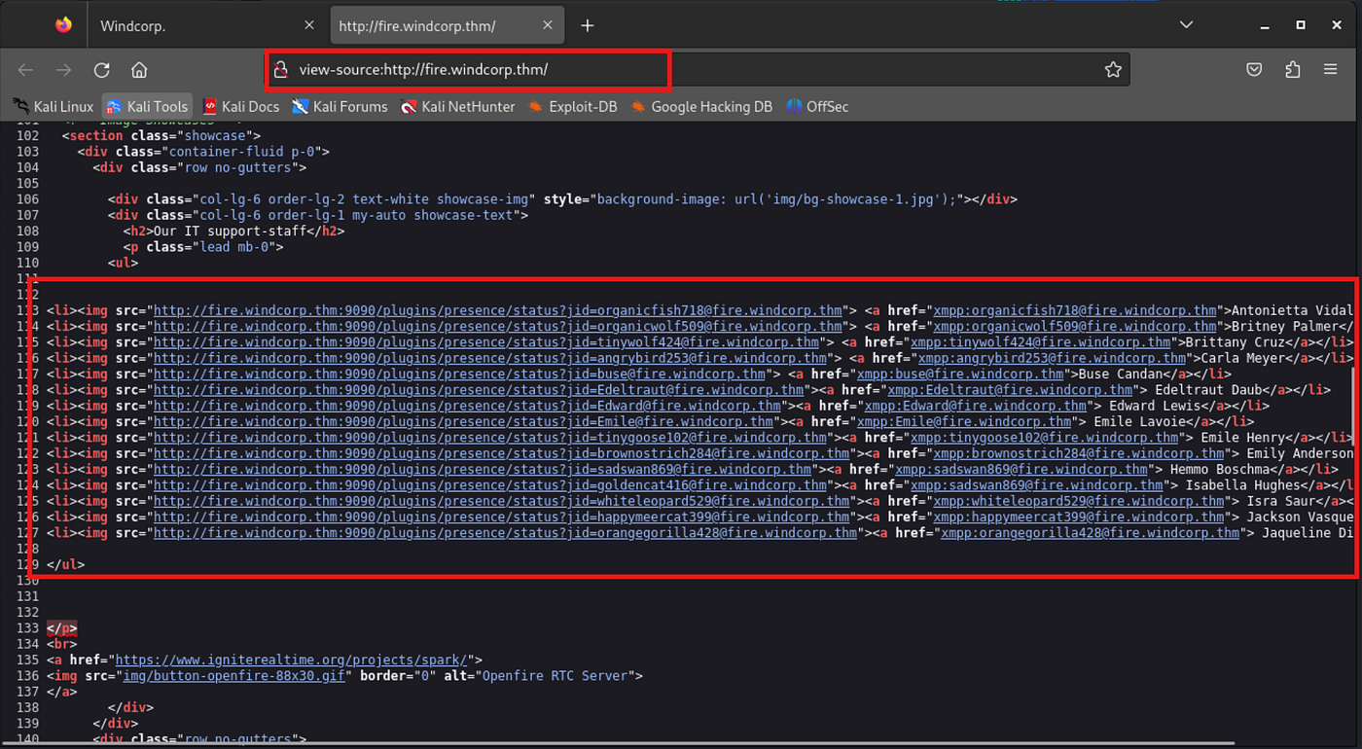Select the alt text Openfire RTC Server

click(557, 675)
